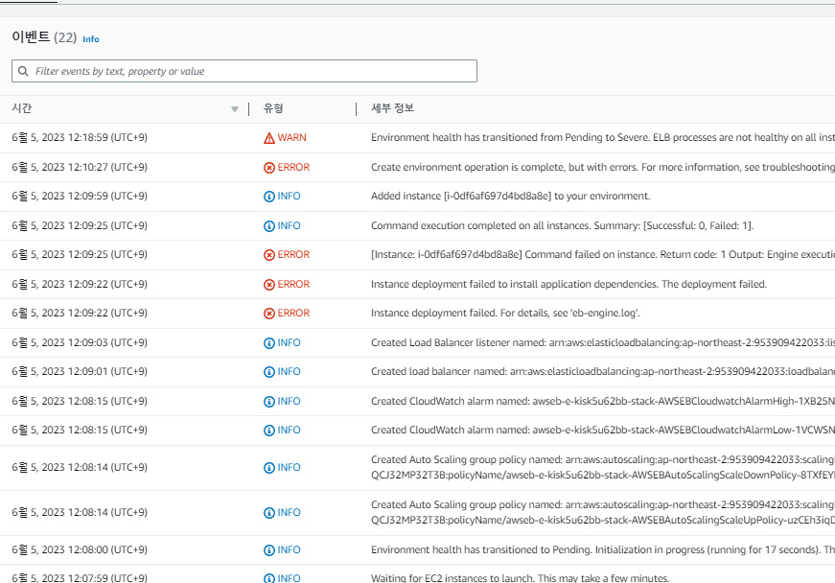Click the AutoScalingScaleDownPolicy message
835x583 pixels.
click(x=603, y=468)
